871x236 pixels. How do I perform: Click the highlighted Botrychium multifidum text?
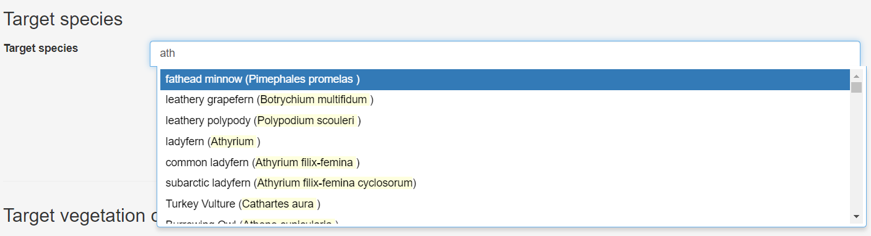tap(314, 100)
